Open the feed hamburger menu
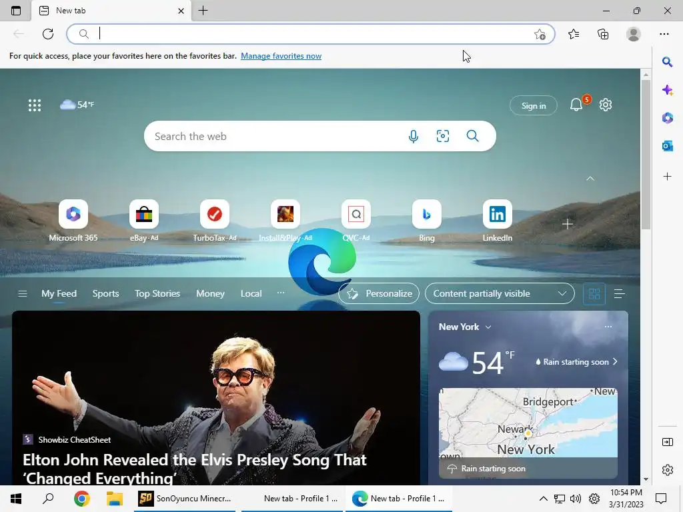 click(23, 294)
